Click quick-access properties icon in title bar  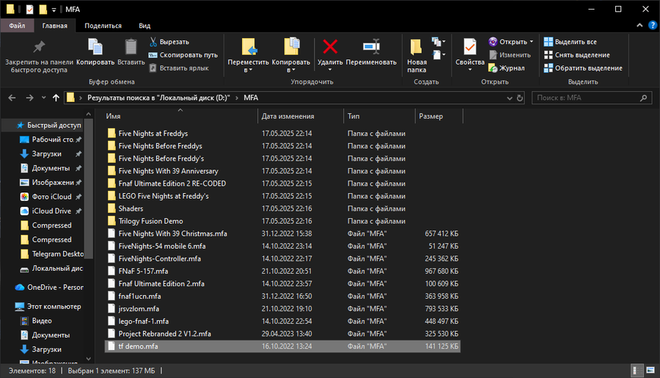pos(29,10)
